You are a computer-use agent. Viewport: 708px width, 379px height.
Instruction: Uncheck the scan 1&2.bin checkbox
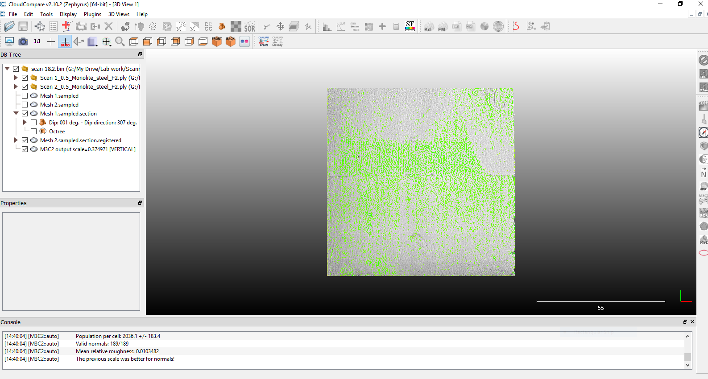click(x=16, y=69)
